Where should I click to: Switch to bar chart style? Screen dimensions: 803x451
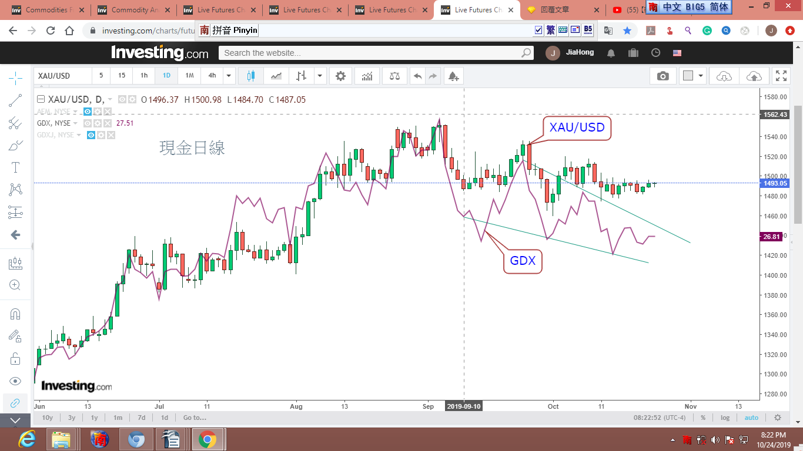coord(301,76)
